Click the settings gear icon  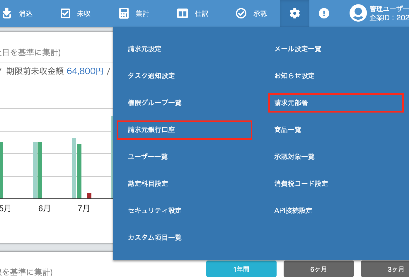pos(294,13)
